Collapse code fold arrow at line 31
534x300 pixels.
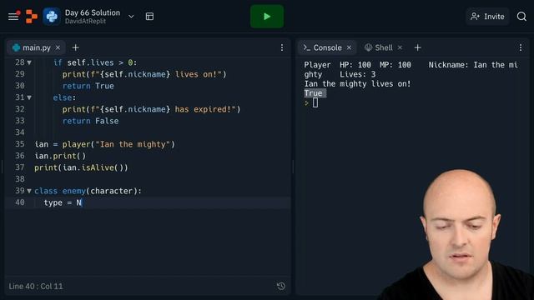[x=29, y=97]
